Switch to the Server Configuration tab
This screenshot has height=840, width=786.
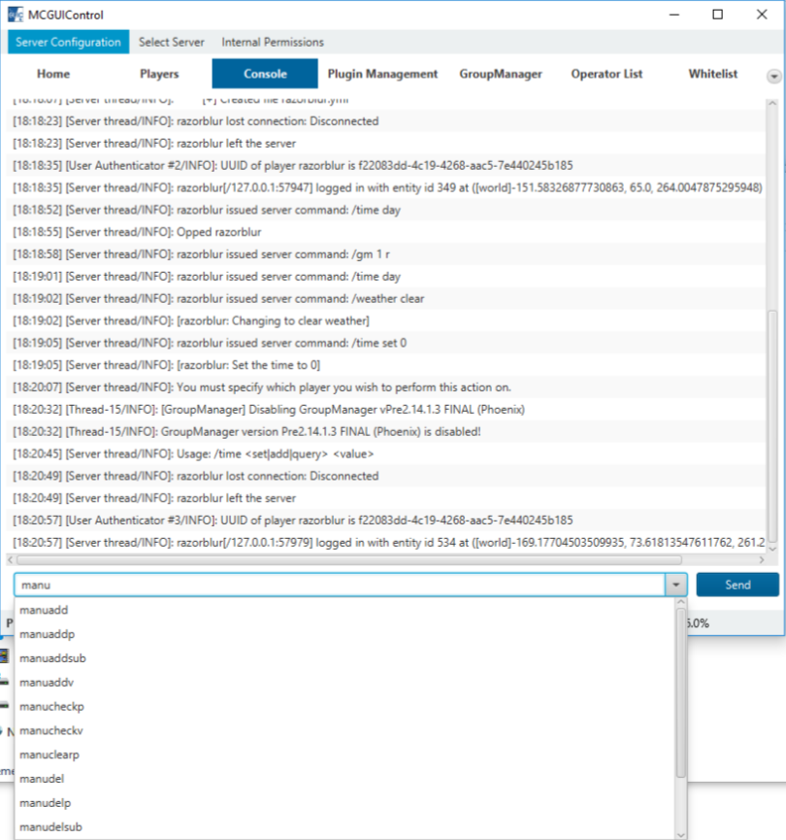(68, 42)
